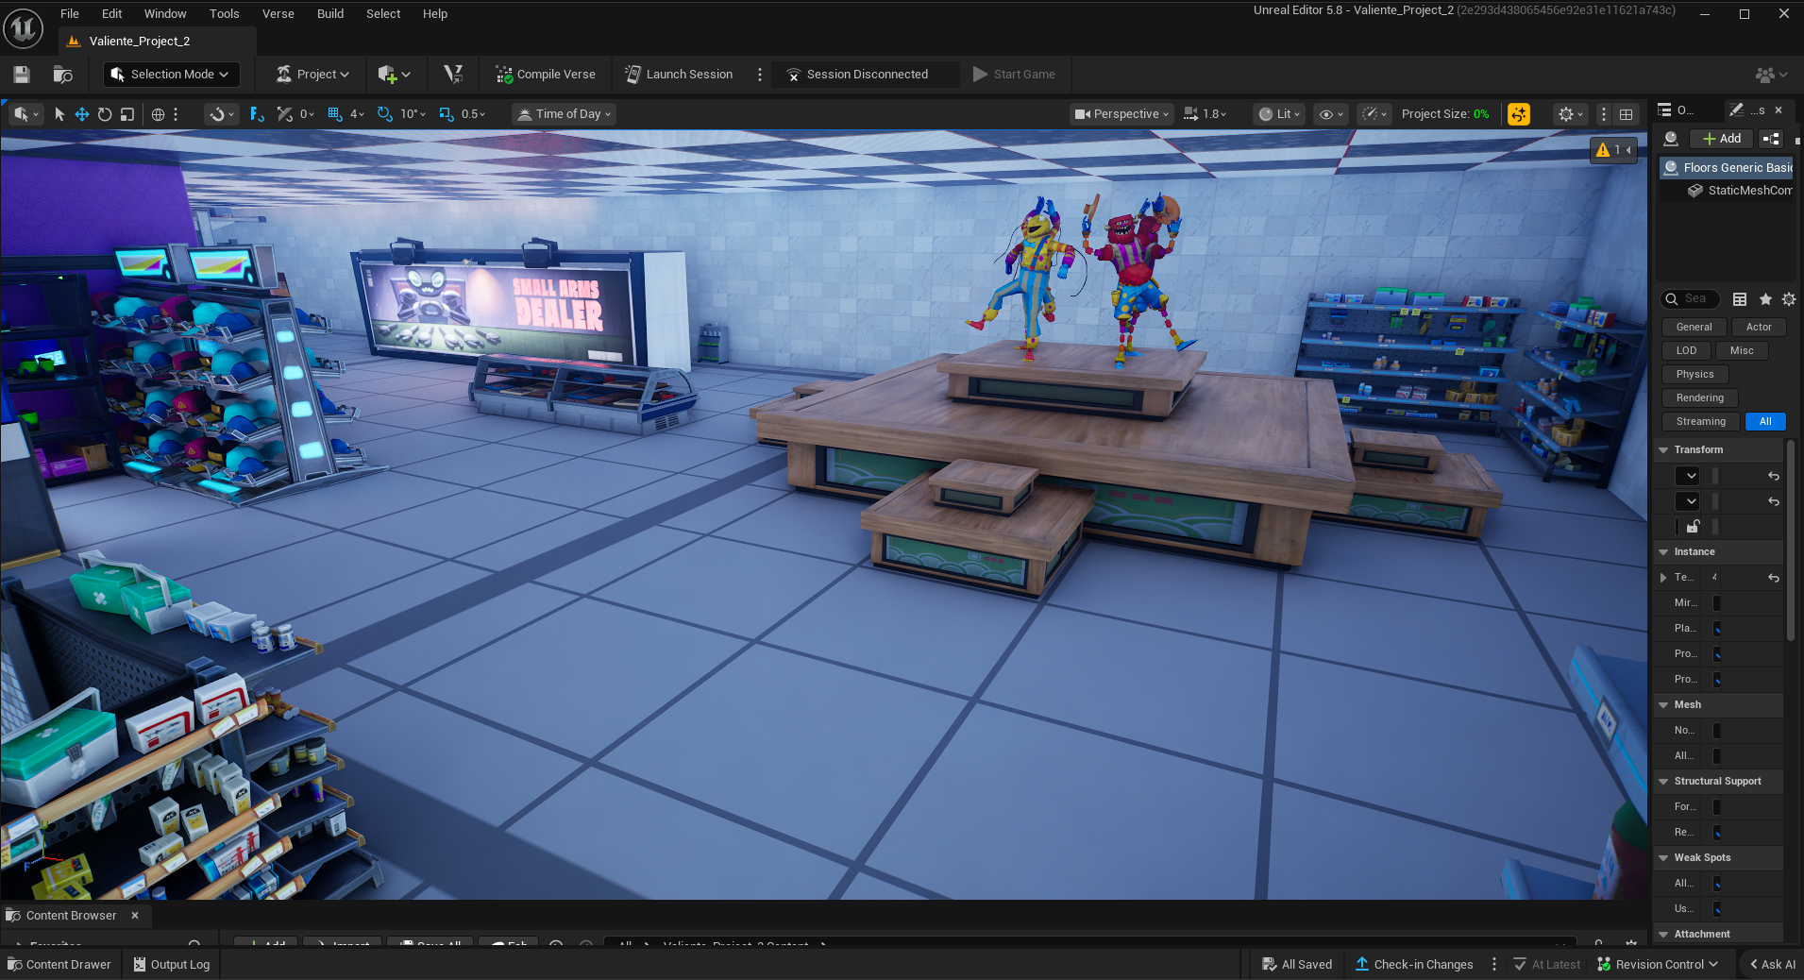Image resolution: width=1804 pixels, height=980 pixels.
Task: Open the Time of Day dropdown
Action: pyautogui.click(x=565, y=114)
